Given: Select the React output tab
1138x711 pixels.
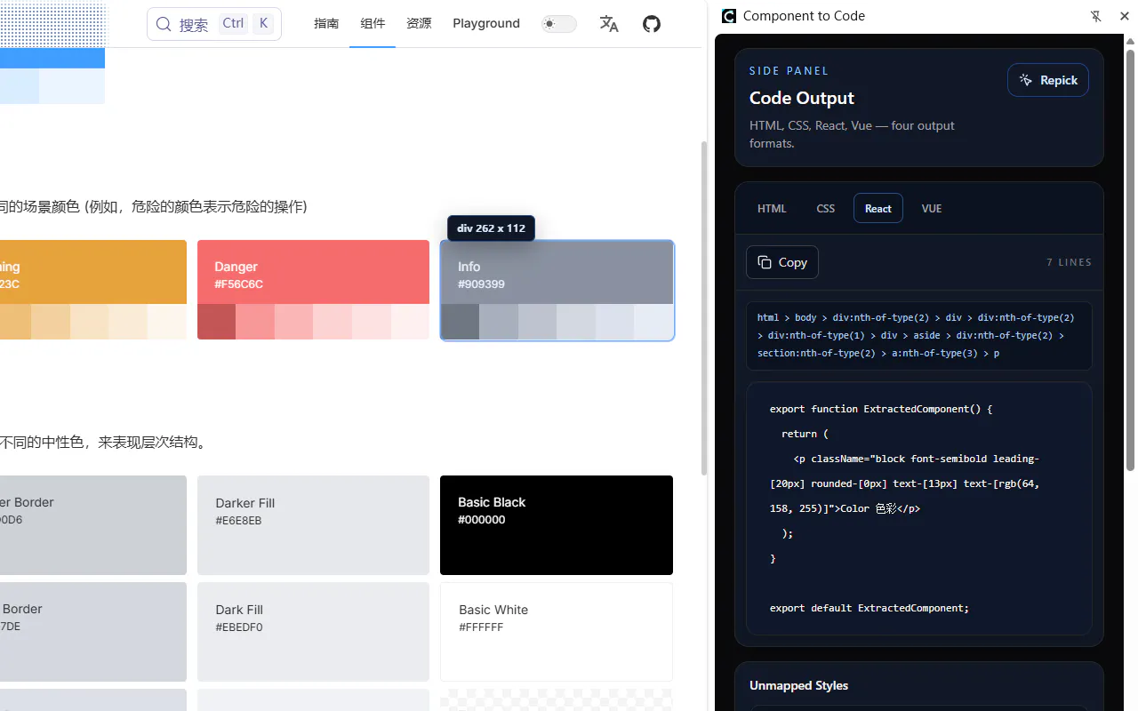Looking at the screenshot, I should [x=878, y=208].
